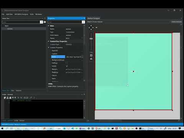Open the Windows menu
The width and height of the screenshot is (184, 138).
pyautogui.click(x=38, y=14)
